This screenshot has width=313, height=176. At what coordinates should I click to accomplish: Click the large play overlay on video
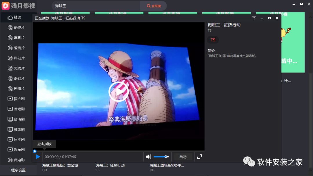[x=119, y=92]
